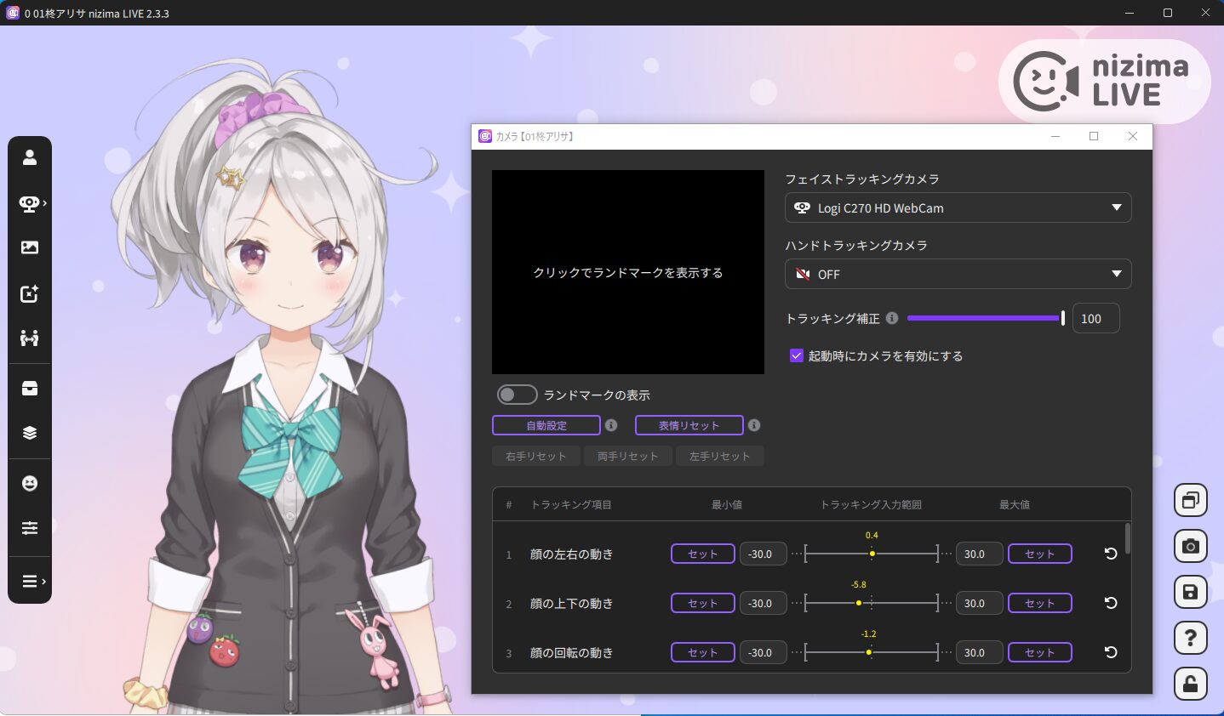This screenshot has width=1224, height=716.
Task: Open the item box panel
Action: coord(30,388)
